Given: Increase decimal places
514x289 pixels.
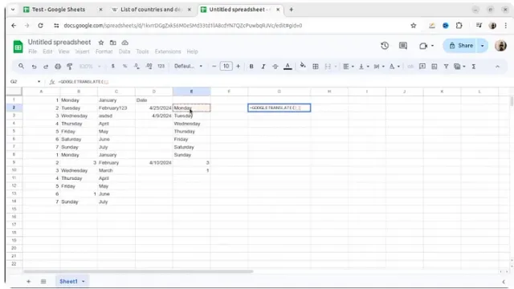Looking at the screenshot, I should click(149, 66).
